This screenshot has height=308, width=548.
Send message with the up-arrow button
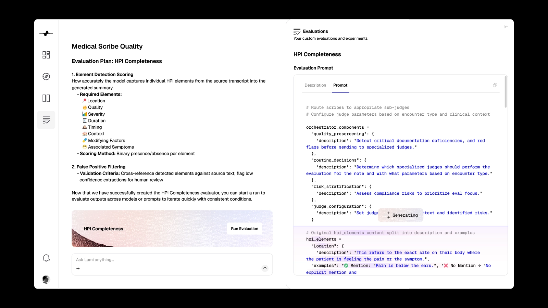click(265, 268)
